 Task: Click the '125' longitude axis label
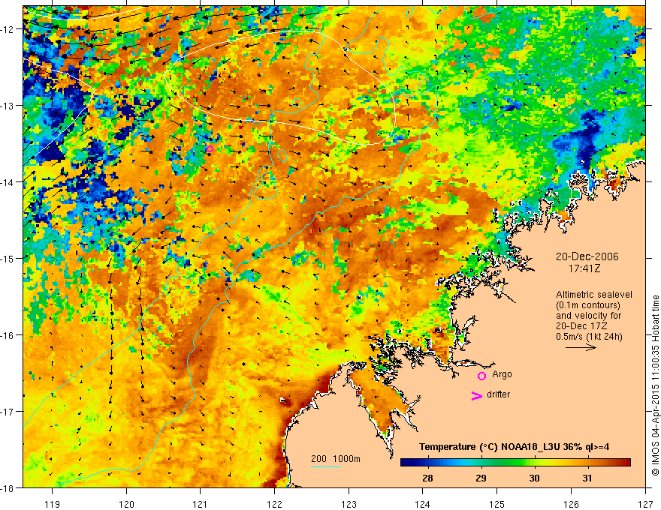click(x=497, y=504)
